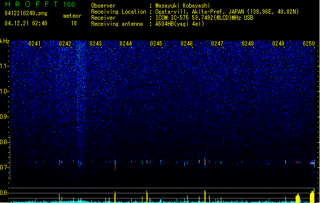
Task: Click the 0.7 kHz axis label
Action: (4, 167)
